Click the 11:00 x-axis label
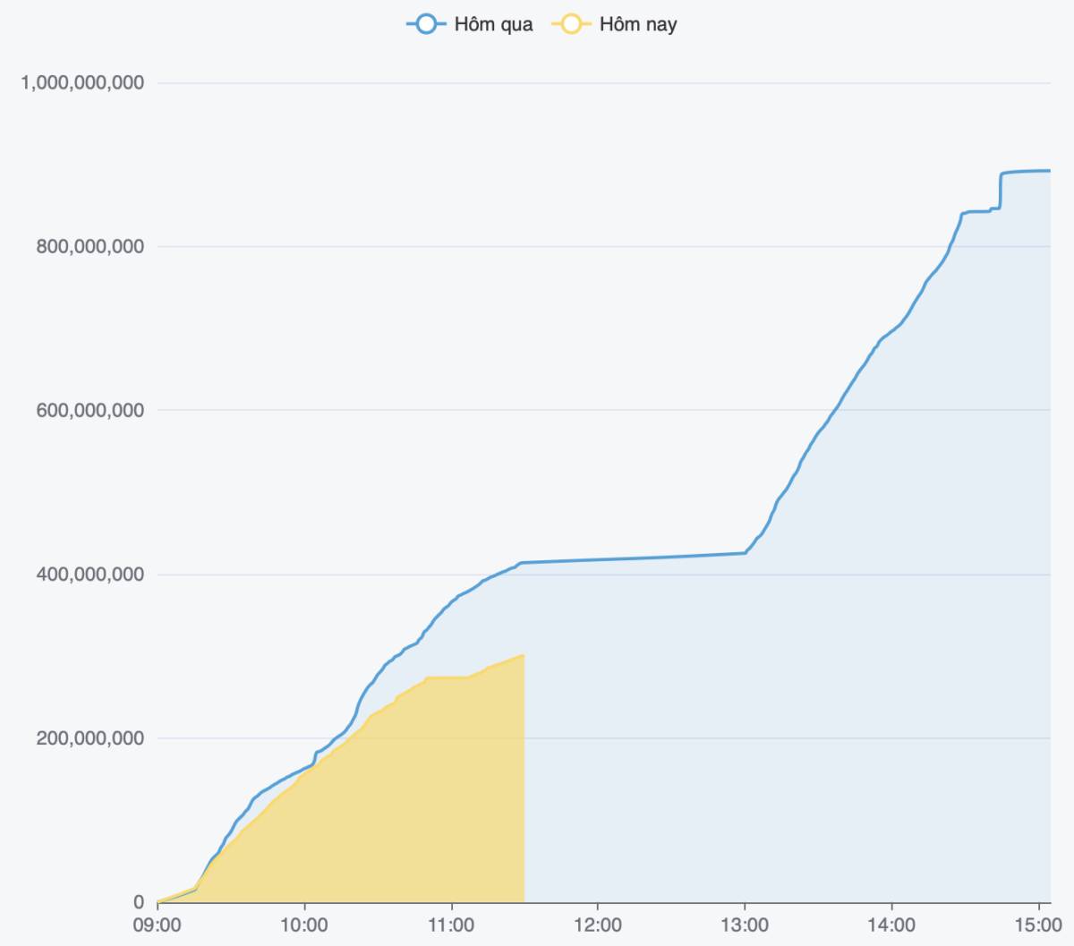Image resolution: width=1074 pixels, height=946 pixels. pos(451,925)
